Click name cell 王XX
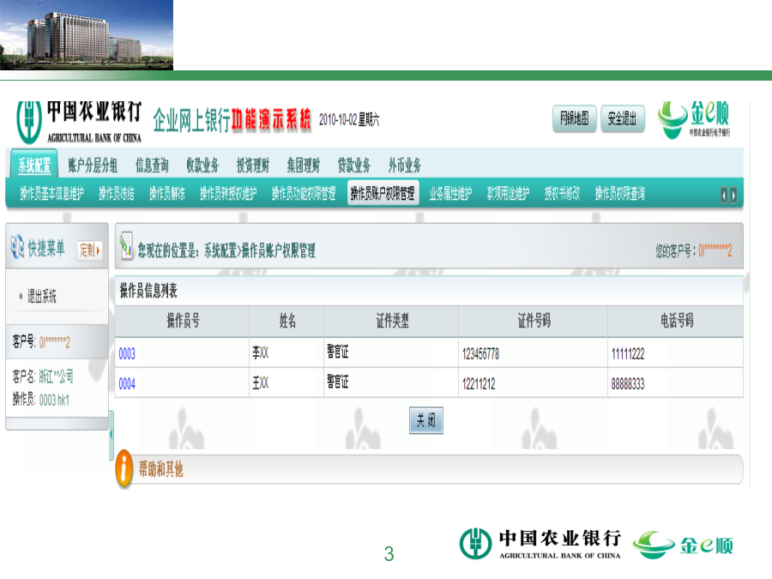The height and width of the screenshot is (579, 772). pos(261,382)
